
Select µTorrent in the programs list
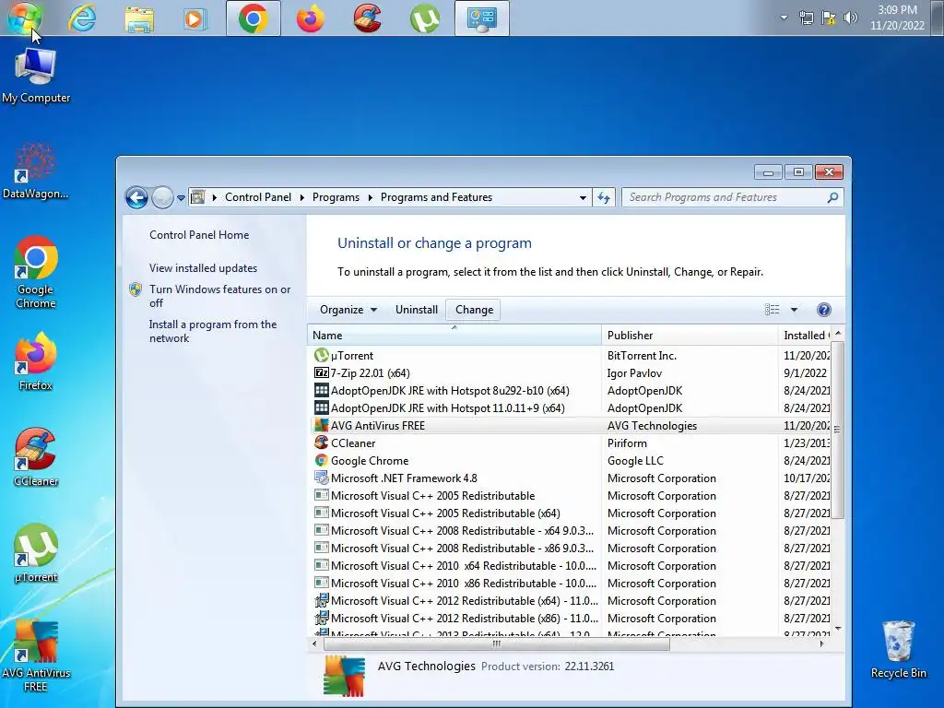coord(570,356)
